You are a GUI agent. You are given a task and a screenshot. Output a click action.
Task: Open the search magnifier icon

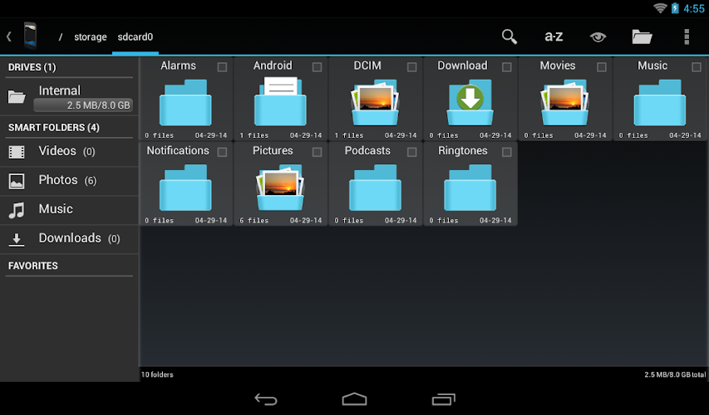[510, 37]
